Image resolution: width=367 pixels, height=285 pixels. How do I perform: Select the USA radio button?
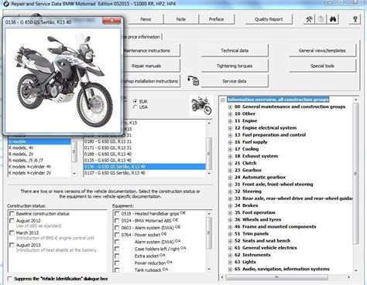[135, 107]
